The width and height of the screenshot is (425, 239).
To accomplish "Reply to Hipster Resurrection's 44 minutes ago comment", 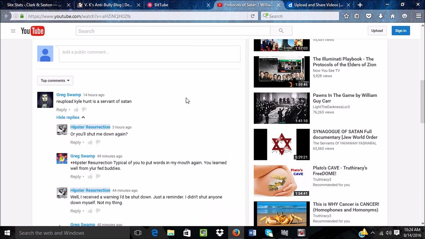I will tap(75, 211).
